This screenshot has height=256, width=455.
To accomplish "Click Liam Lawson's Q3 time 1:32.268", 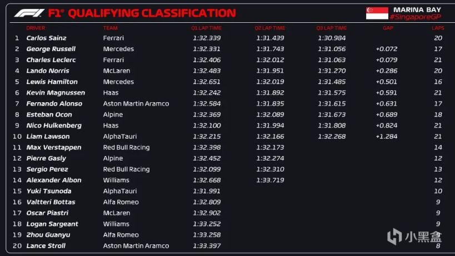I will click(332, 136).
